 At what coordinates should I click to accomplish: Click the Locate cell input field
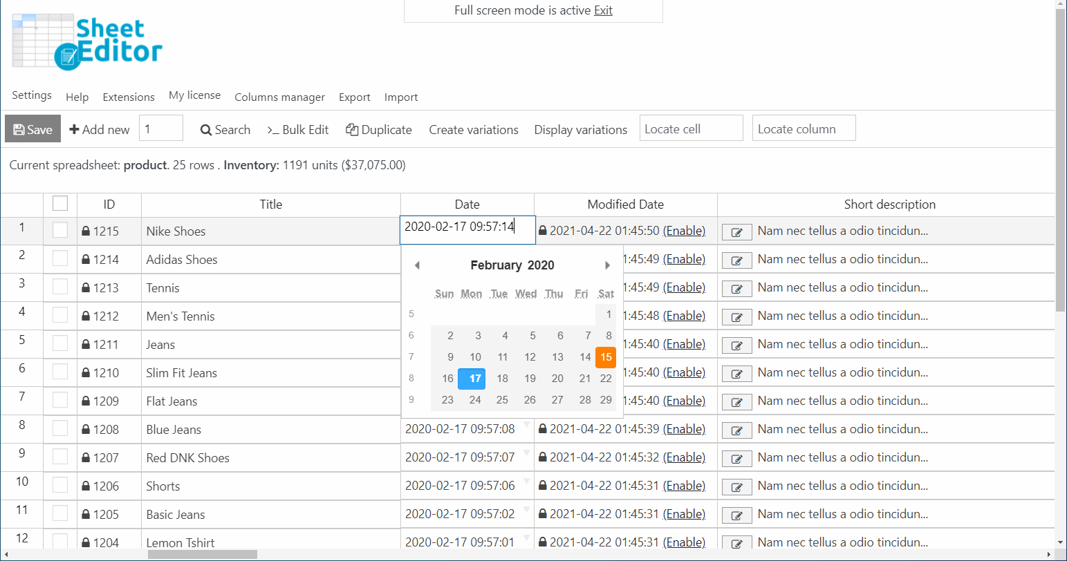coord(692,129)
